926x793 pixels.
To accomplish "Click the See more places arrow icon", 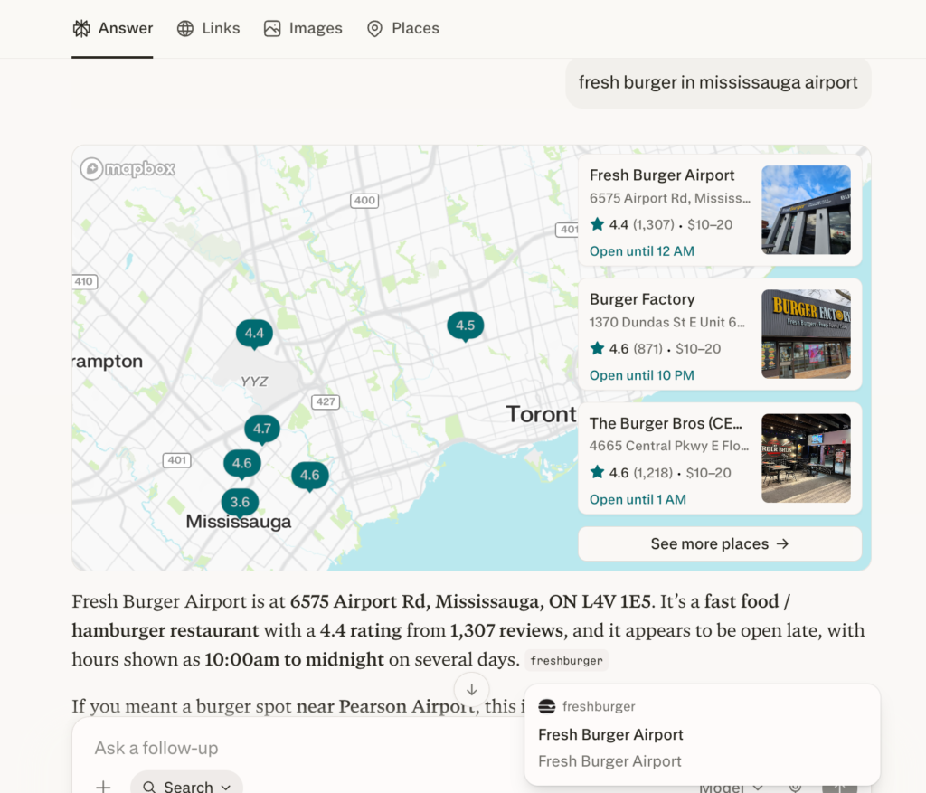I will 782,543.
